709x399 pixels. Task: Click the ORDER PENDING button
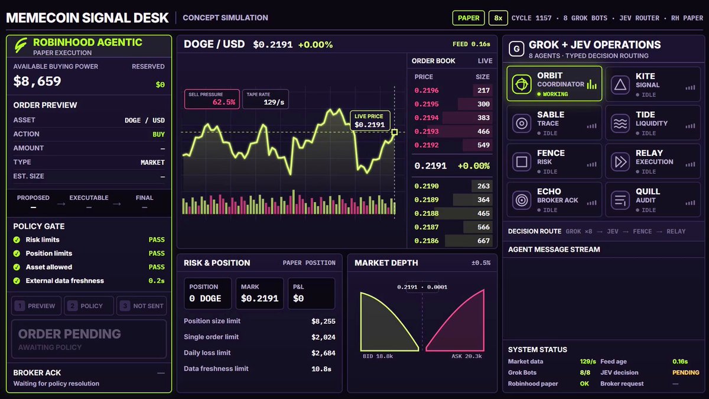tap(89, 339)
